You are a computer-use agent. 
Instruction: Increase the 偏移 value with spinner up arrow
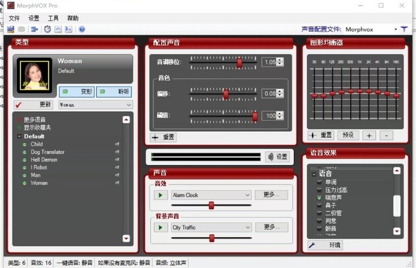pyautogui.click(x=280, y=92)
